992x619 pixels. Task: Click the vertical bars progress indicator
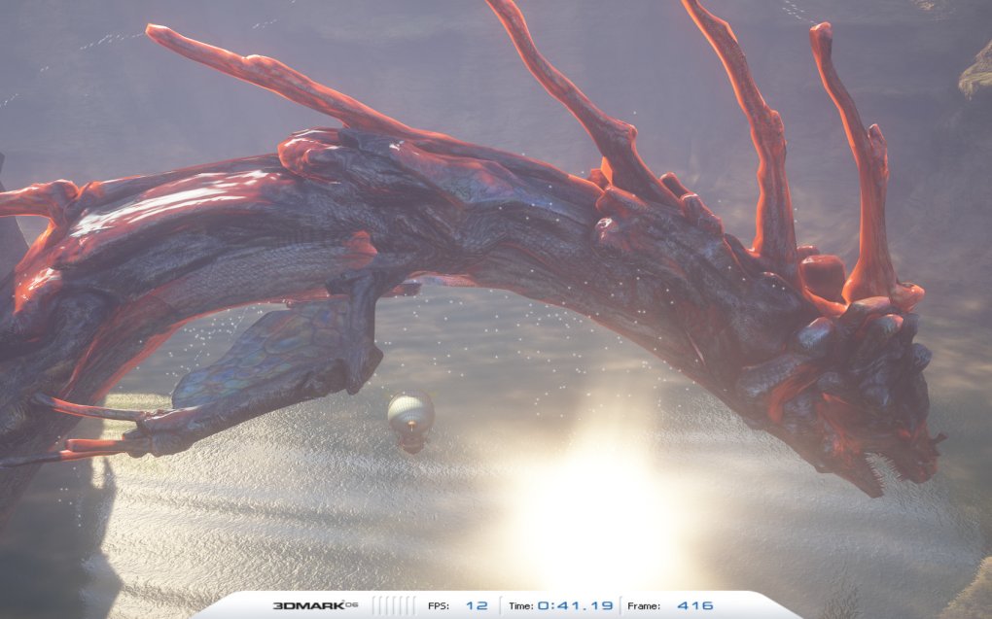pos(394,605)
